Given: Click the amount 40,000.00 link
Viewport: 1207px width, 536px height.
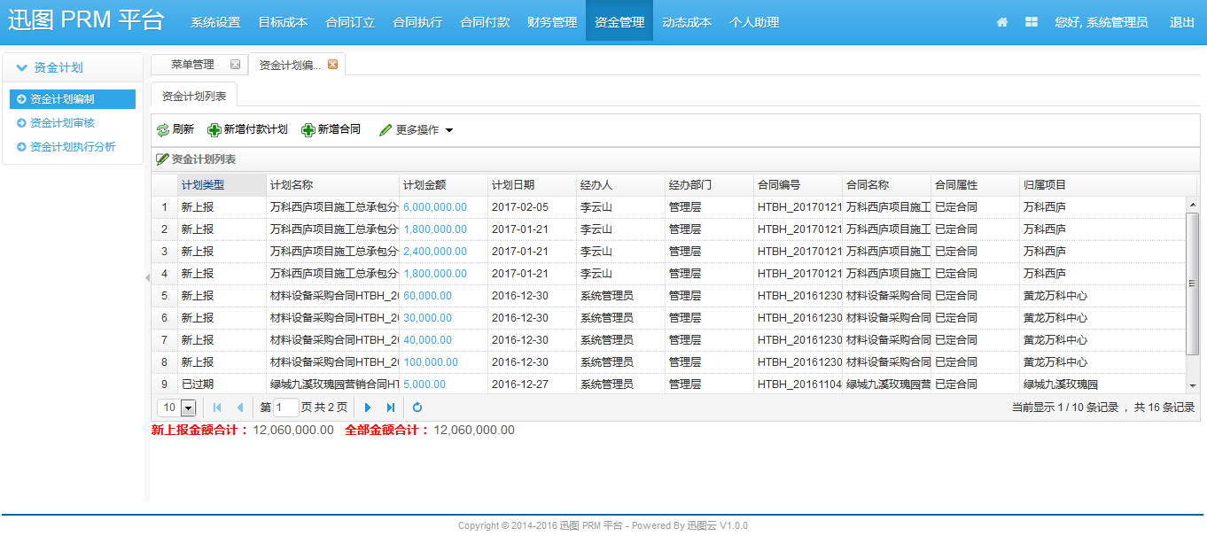Looking at the screenshot, I should click(x=428, y=340).
